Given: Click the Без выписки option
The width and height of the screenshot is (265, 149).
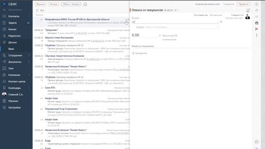Looking at the screenshot, I should click(x=216, y=15).
